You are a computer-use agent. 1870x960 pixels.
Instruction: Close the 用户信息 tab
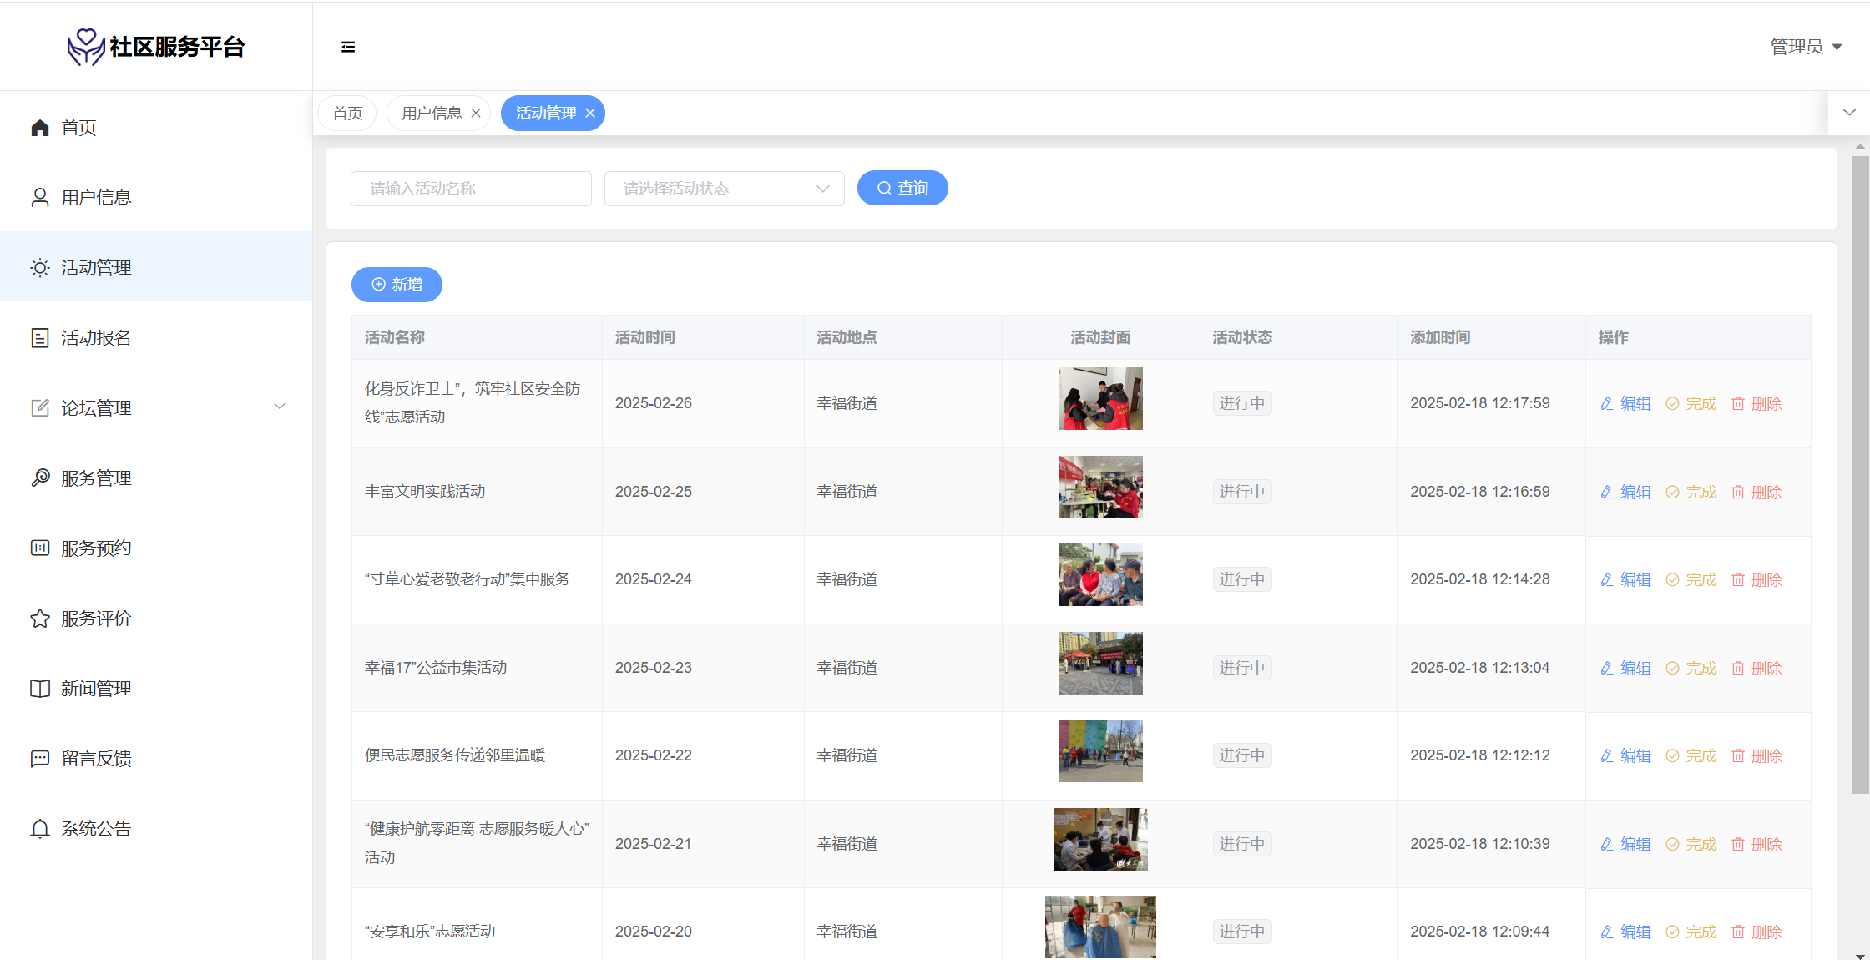pyautogui.click(x=476, y=114)
